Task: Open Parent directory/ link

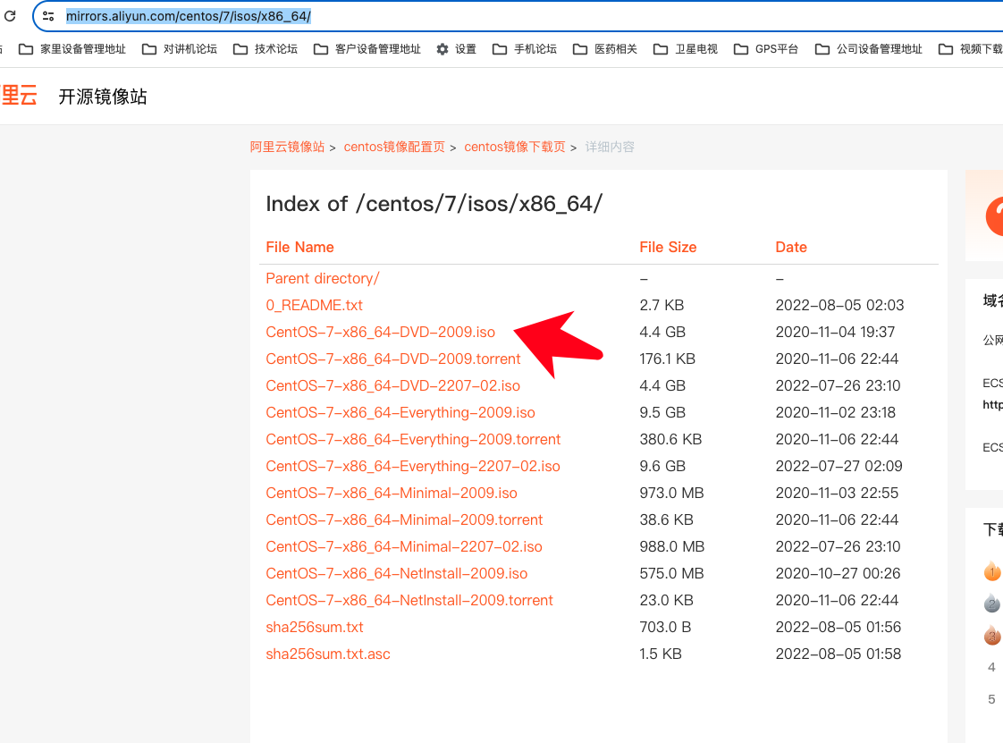Action: click(323, 278)
